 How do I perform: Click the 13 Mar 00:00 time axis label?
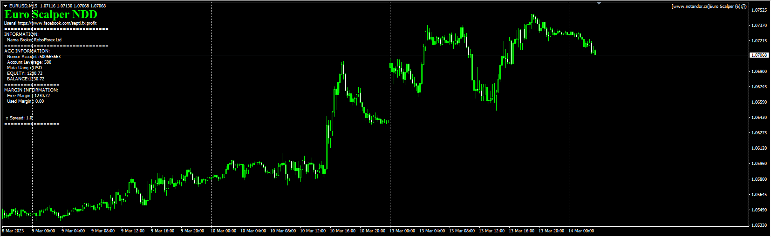tap(402, 231)
